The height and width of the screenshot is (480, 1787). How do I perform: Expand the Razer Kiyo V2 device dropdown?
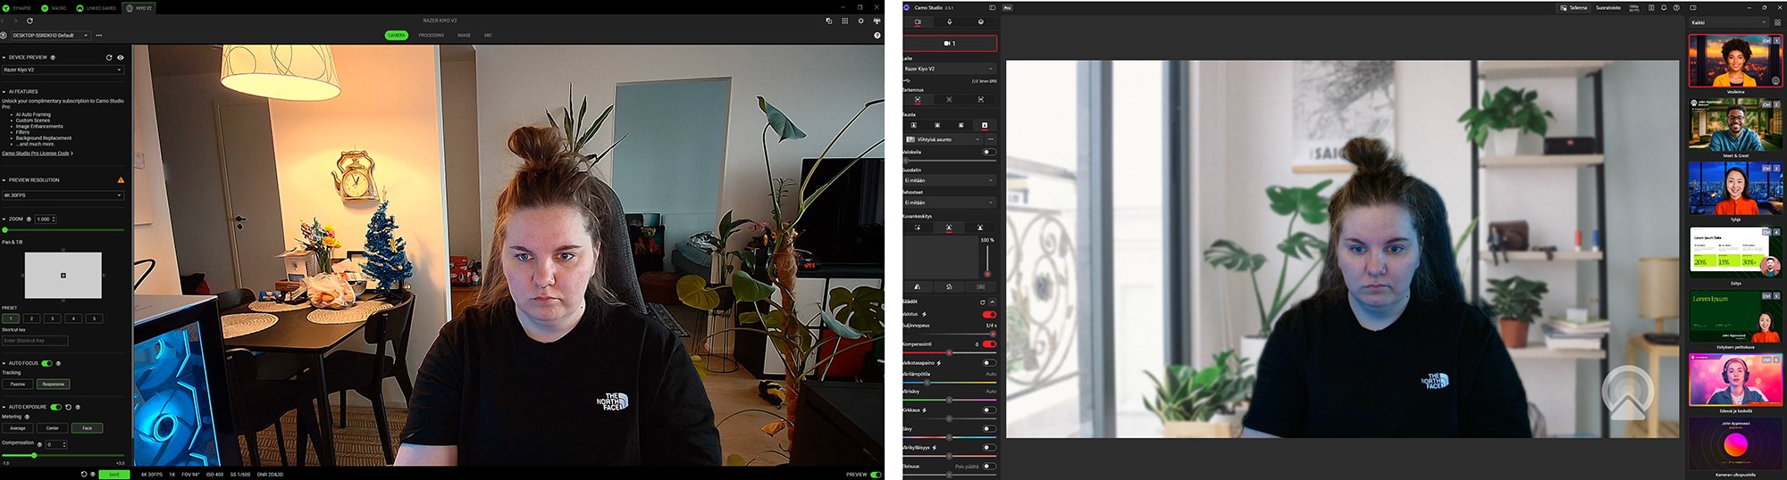coord(63,70)
